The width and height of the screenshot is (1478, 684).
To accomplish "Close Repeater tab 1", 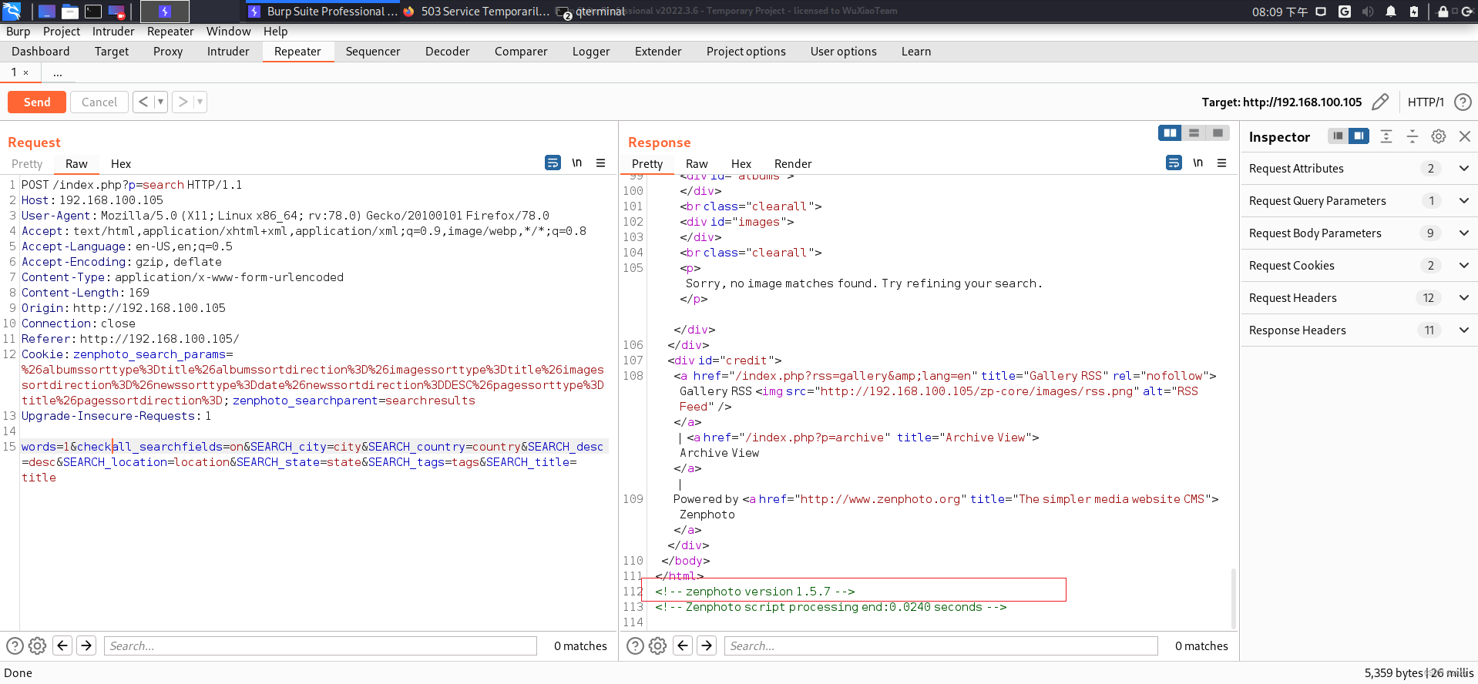I will click(x=25, y=72).
